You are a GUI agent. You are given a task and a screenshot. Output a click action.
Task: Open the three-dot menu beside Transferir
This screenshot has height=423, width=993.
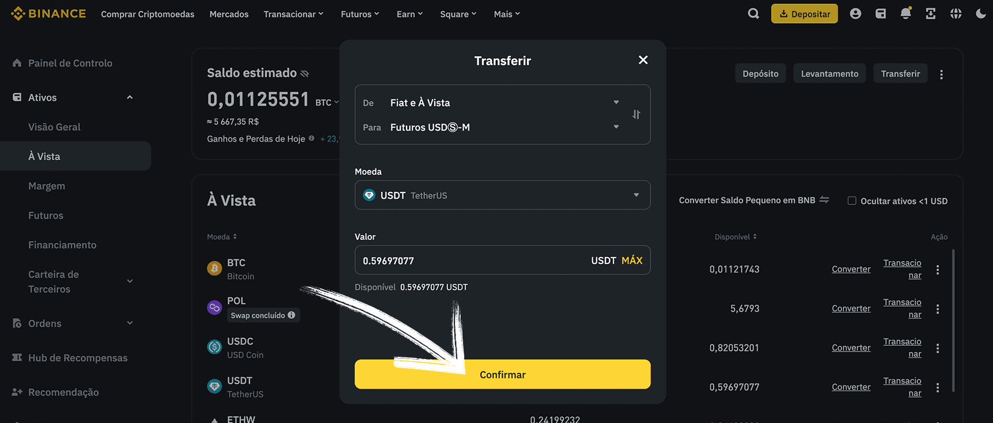pyautogui.click(x=941, y=74)
